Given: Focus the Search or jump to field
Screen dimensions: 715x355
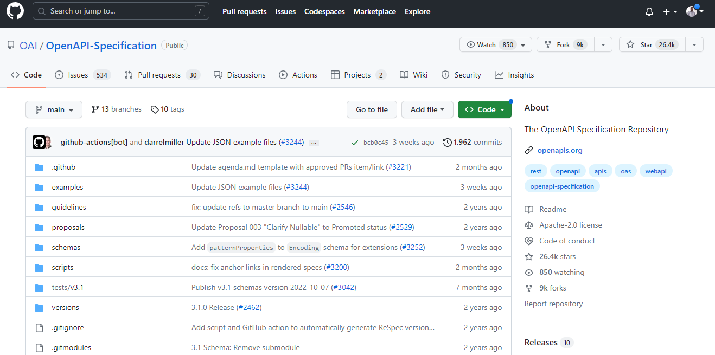Looking at the screenshot, I should [x=120, y=11].
